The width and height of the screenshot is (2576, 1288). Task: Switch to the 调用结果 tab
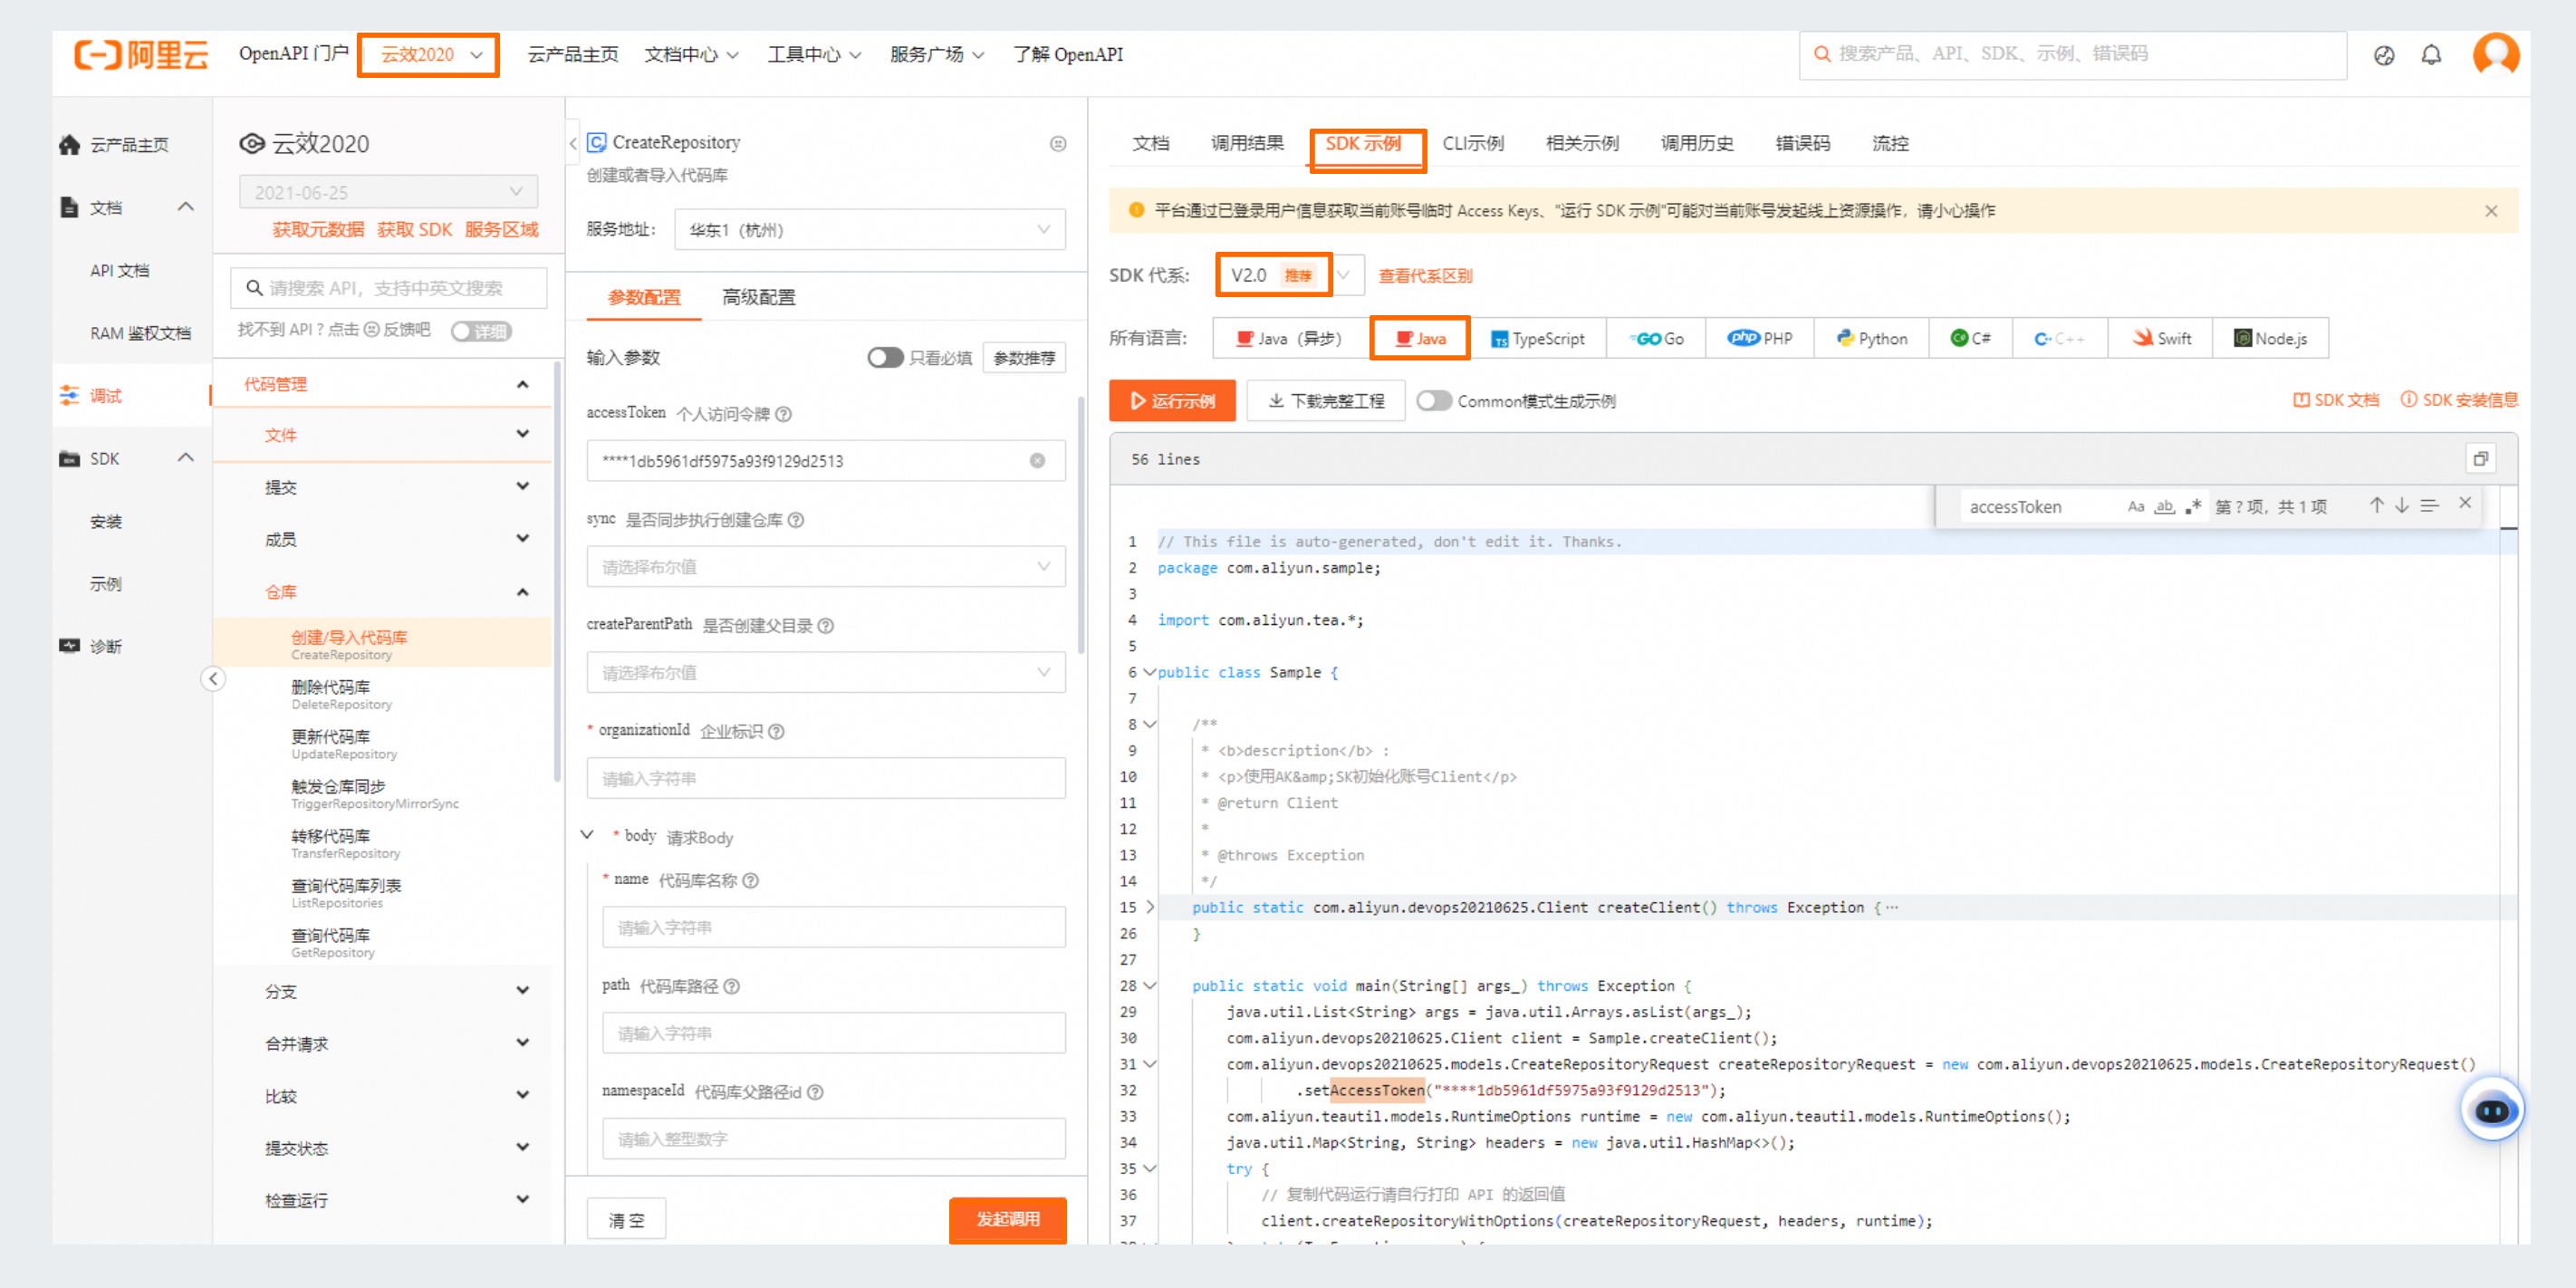(1247, 144)
